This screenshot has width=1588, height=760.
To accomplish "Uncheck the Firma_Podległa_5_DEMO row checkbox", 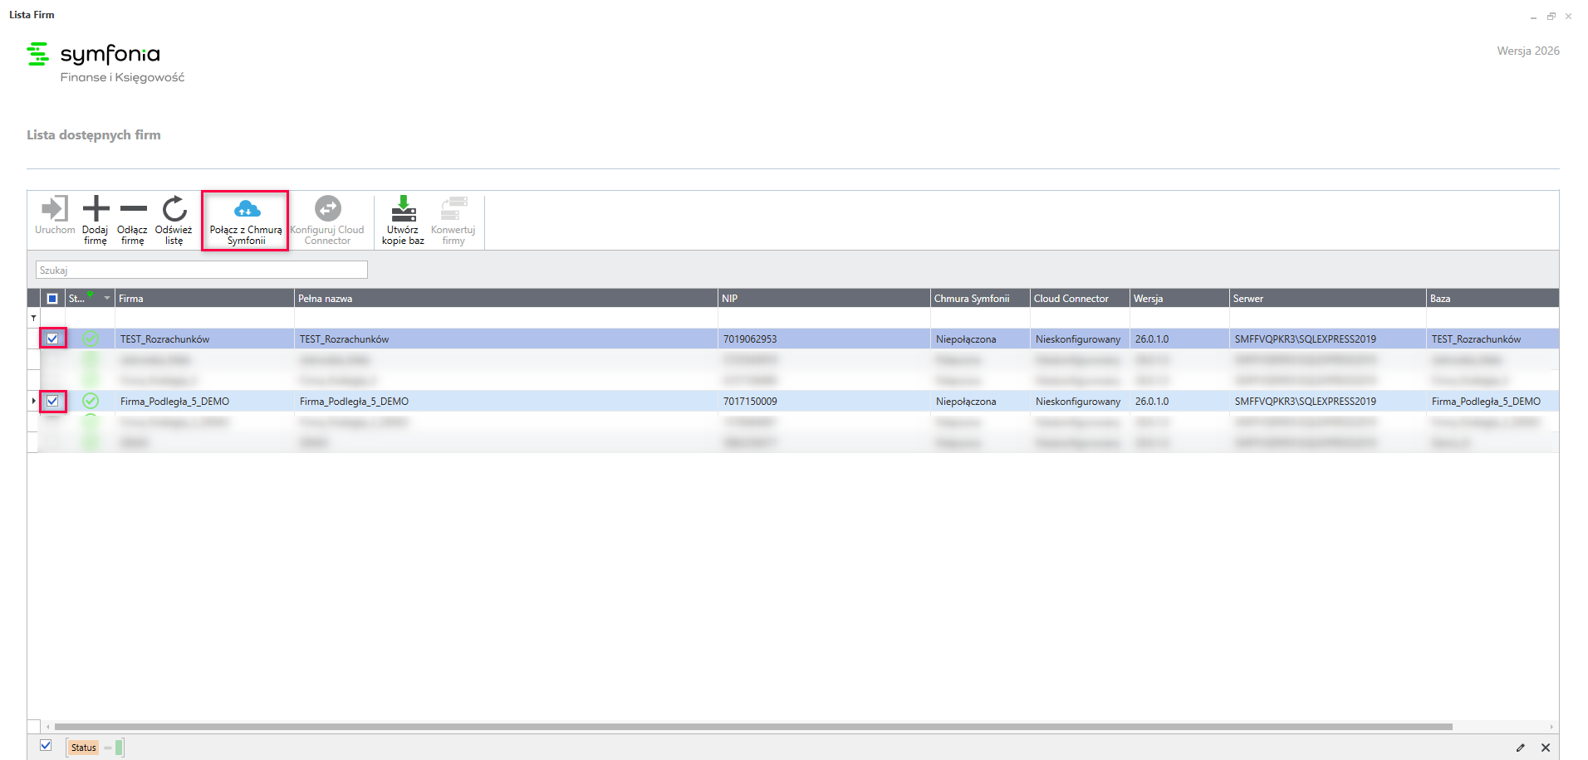I will click(52, 402).
